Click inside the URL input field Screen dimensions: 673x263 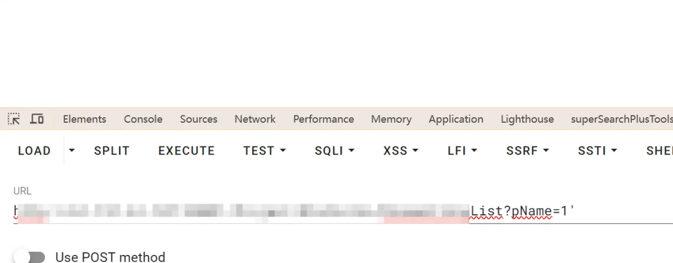[343, 211]
